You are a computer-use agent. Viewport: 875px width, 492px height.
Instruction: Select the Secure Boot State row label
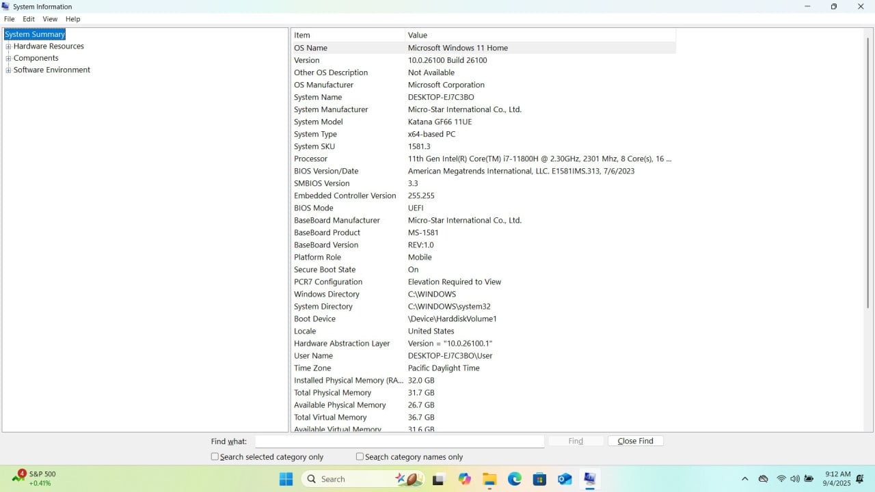325,269
